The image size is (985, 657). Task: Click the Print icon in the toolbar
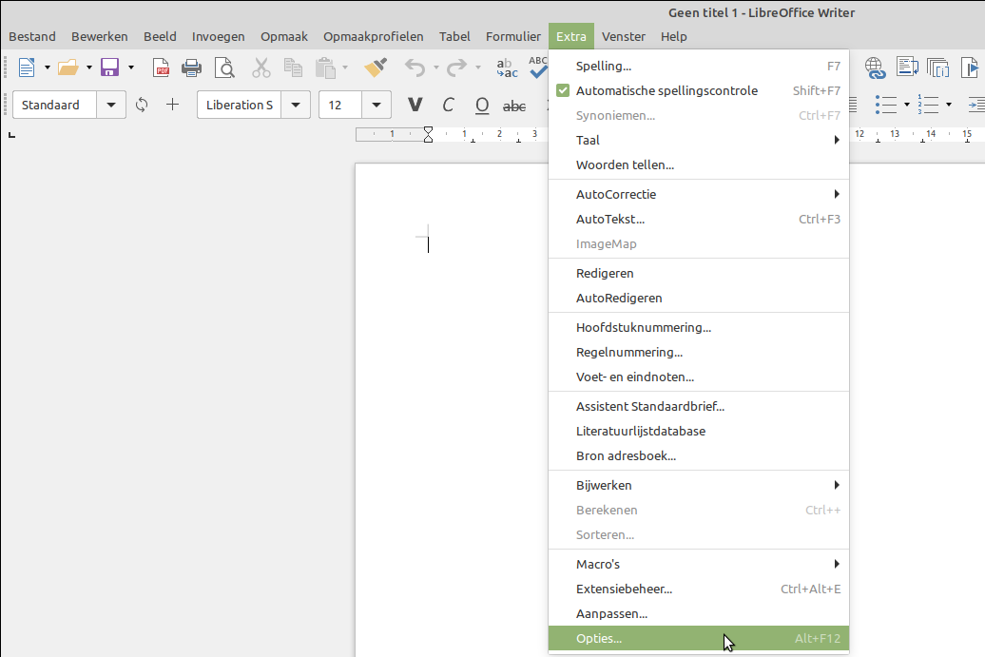click(x=192, y=68)
